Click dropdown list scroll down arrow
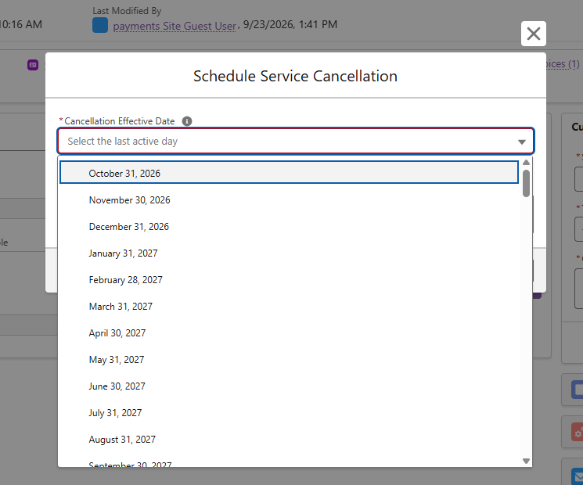The height and width of the screenshot is (485, 583). click(526, 461)
